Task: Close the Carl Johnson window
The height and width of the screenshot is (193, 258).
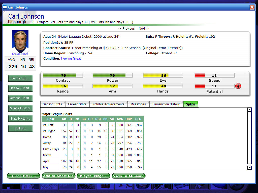Action: click(252, 7)
